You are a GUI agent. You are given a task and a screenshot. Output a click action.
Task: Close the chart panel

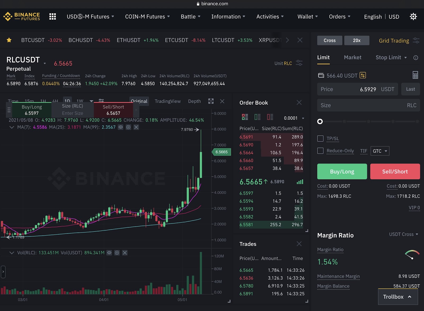pos(222,101)
